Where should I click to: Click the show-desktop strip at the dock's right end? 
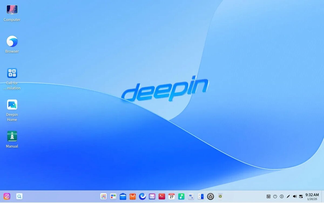pyautogui.click(x=322, y=197)
